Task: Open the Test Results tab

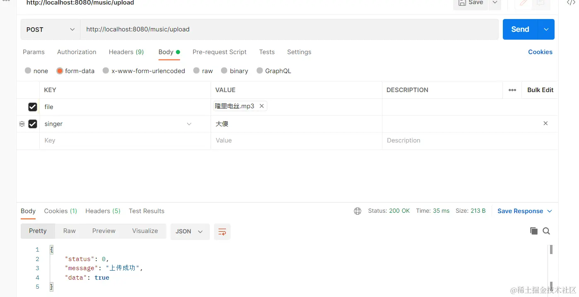Action: click(x=147, y=211)
